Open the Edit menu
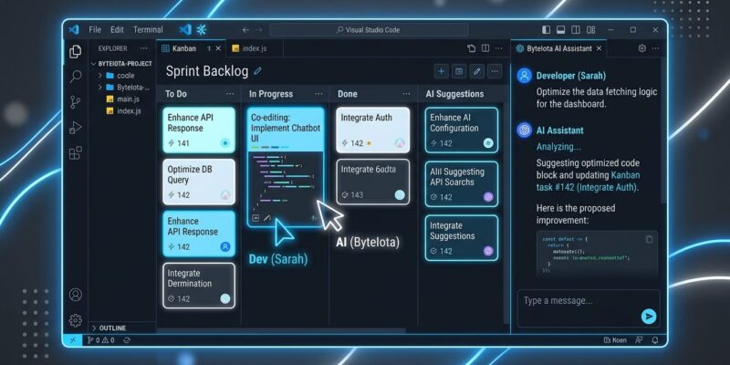 pyautogui.click(x=117, y=30)
